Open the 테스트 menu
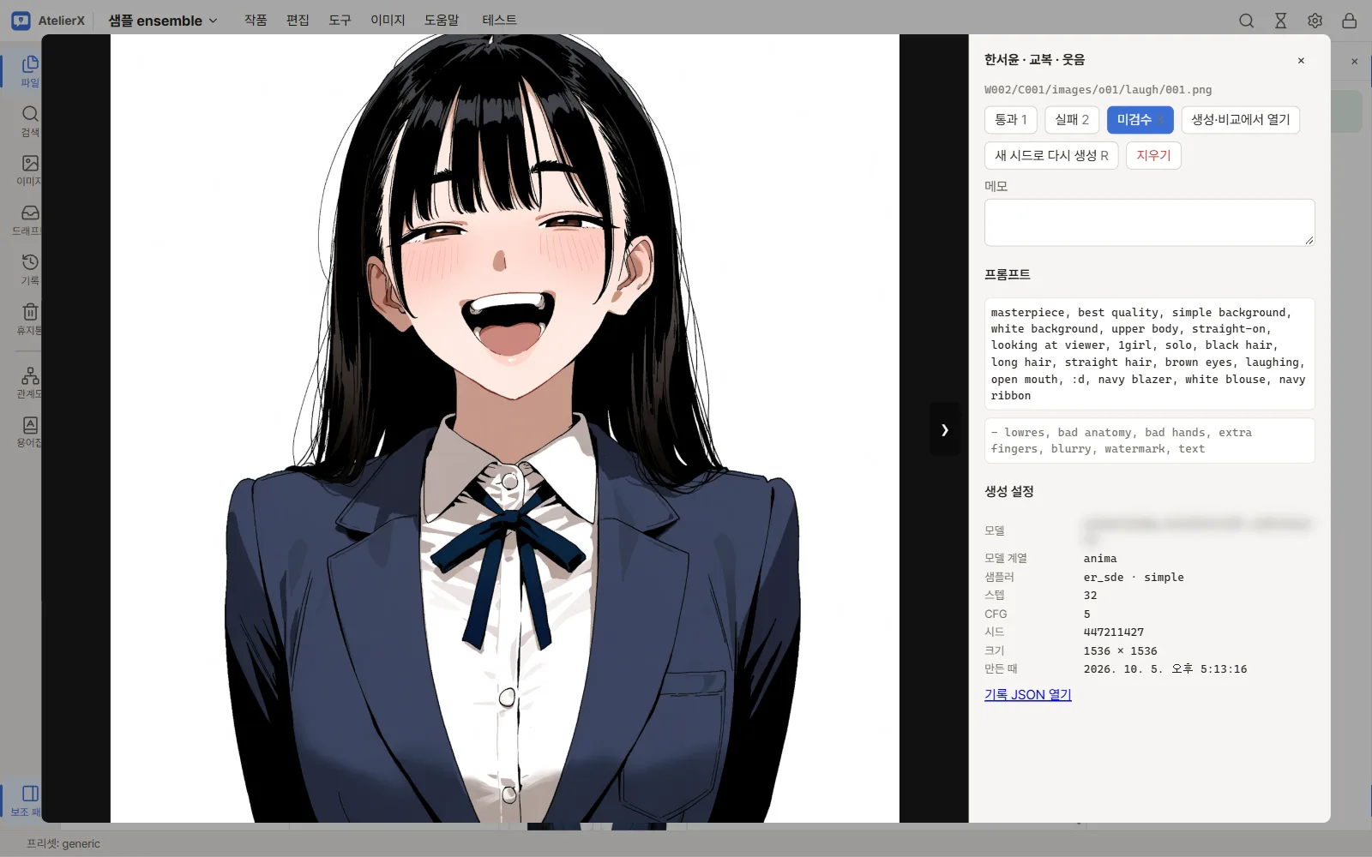 click(x=499, y=20)
